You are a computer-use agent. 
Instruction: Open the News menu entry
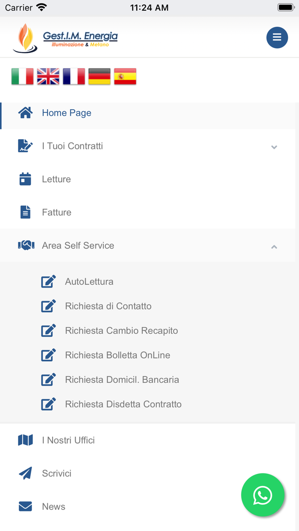(54, 507)
